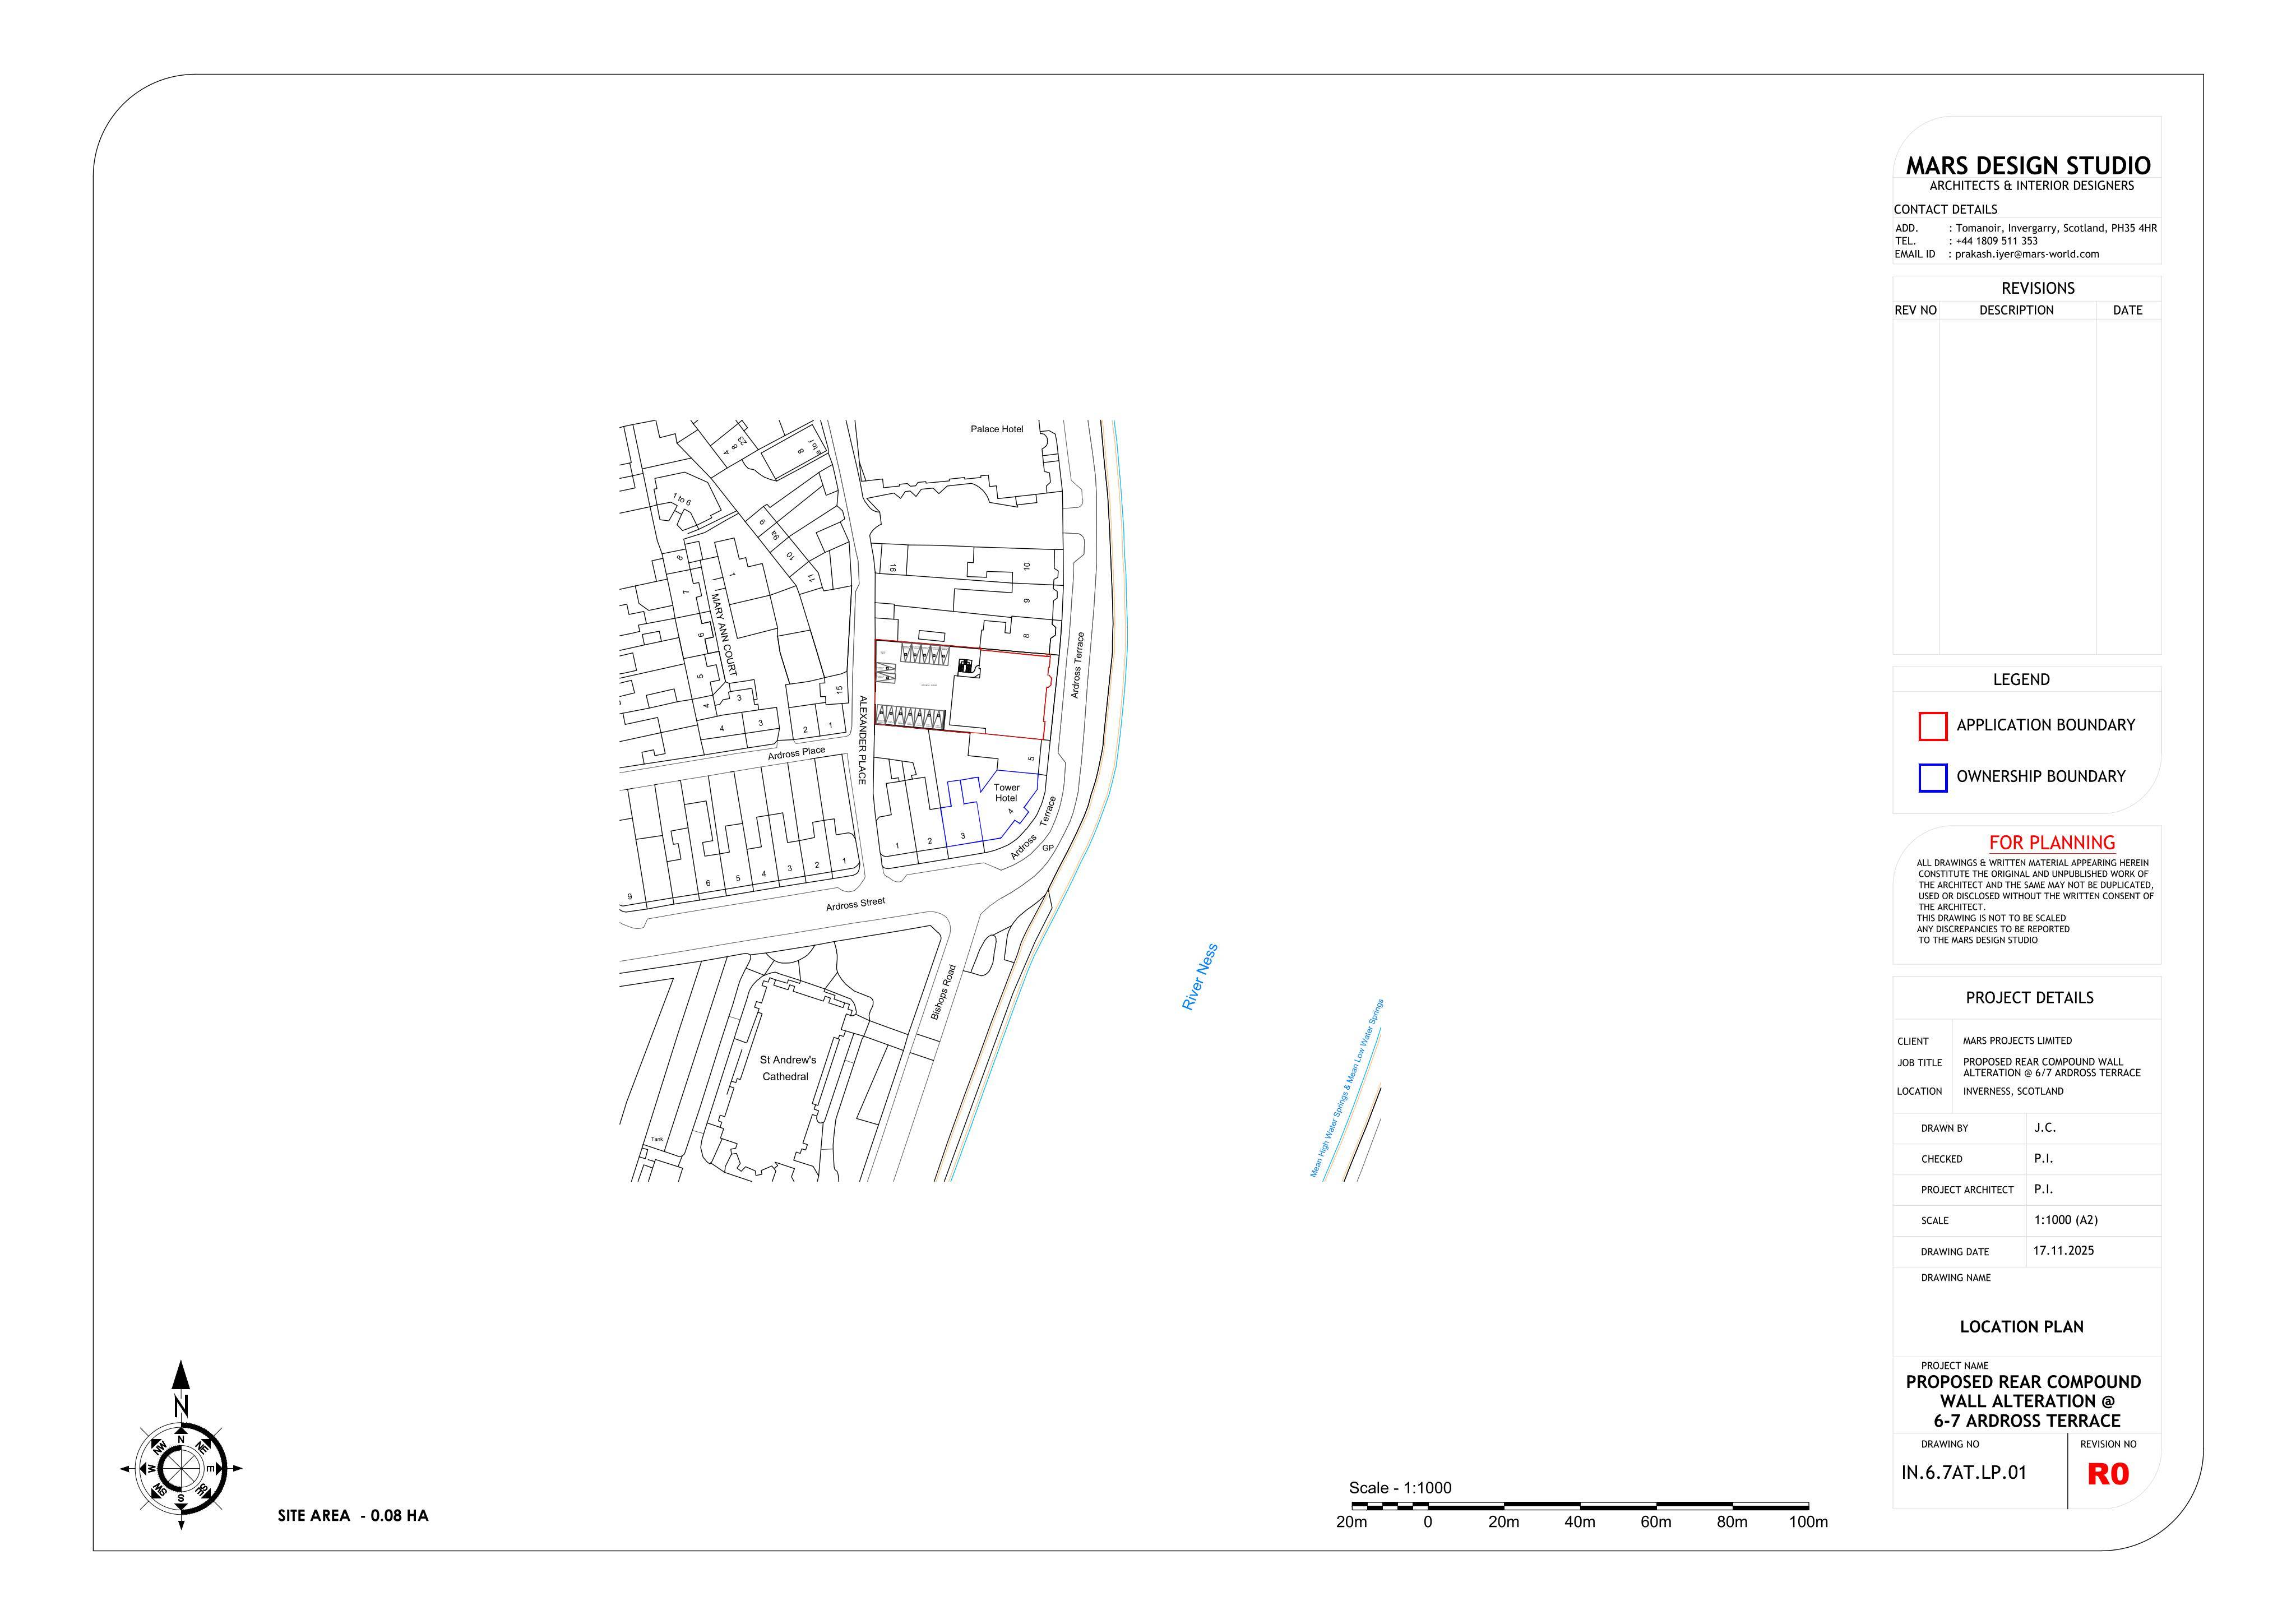Click the 'Ardross Street' road label

pyautogui.click(x=855, y=904)
